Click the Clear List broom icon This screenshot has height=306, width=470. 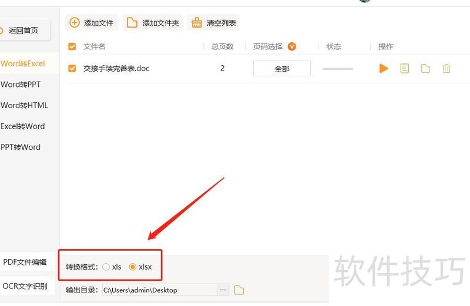[x=197, y=22]
